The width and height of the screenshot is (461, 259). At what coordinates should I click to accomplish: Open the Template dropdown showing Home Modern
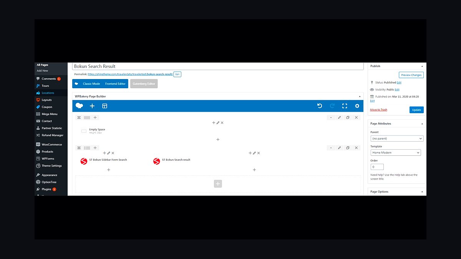tap(396, 153)
